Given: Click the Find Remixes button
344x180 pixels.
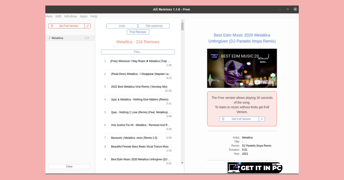Looking at the screenshot, I should [138, 32].
